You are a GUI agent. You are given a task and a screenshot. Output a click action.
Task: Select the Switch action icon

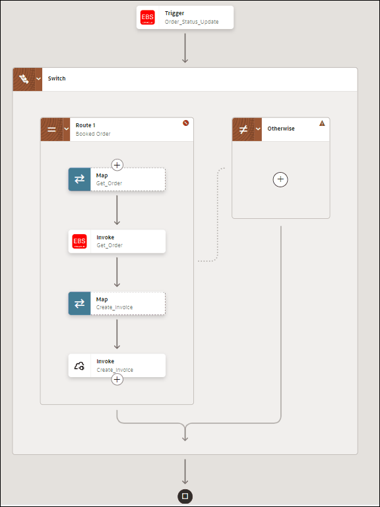(24, 79)
